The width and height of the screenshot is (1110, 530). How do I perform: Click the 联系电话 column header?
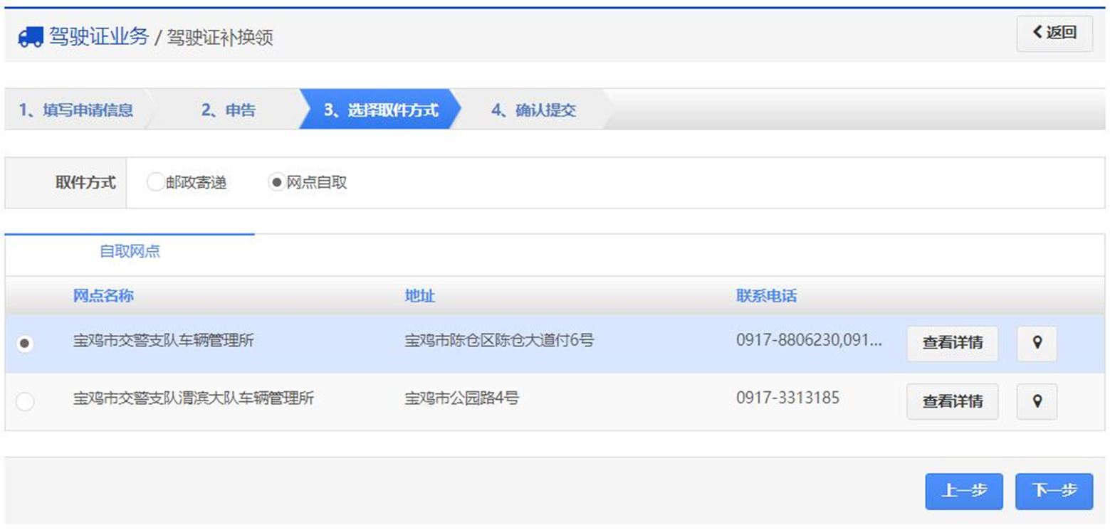click(x=766, y=296)
